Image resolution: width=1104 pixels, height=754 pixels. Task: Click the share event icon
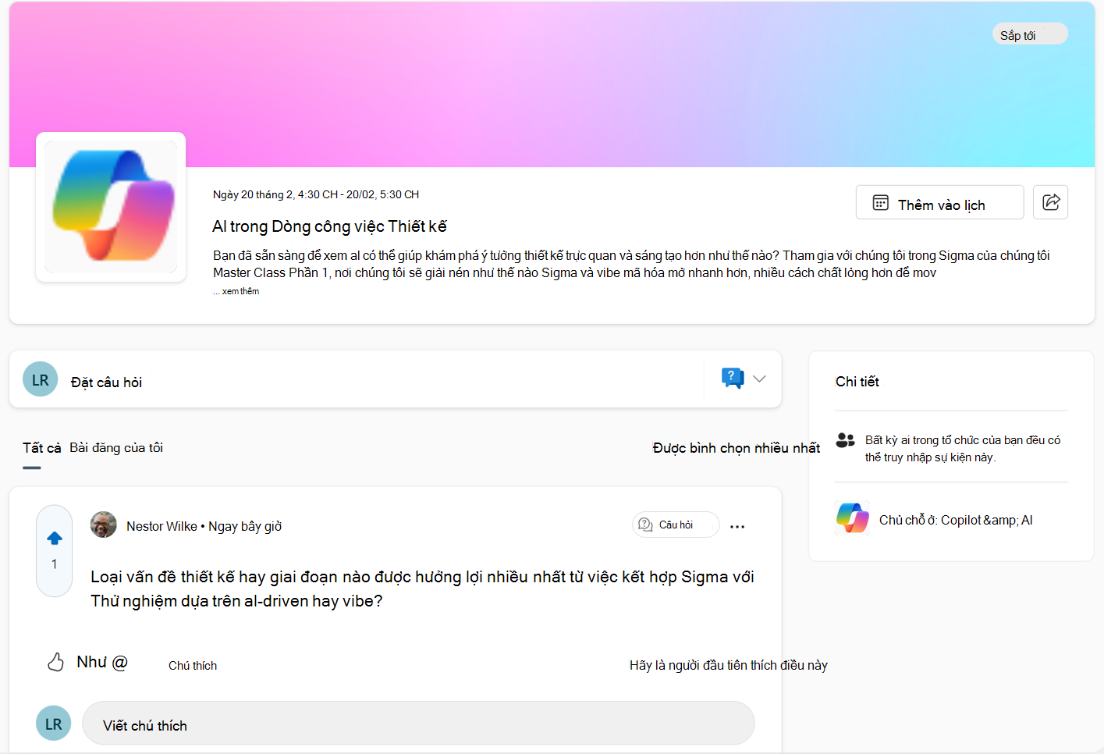click(1050, 202)
